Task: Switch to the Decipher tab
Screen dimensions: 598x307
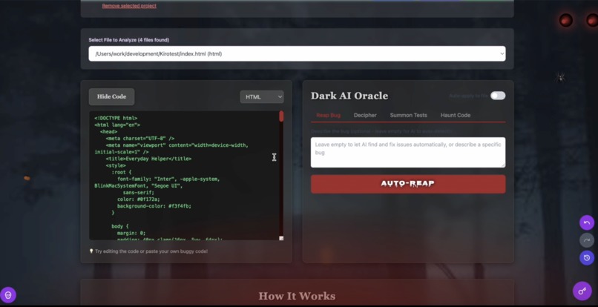Action: click(x=365, y=115)
